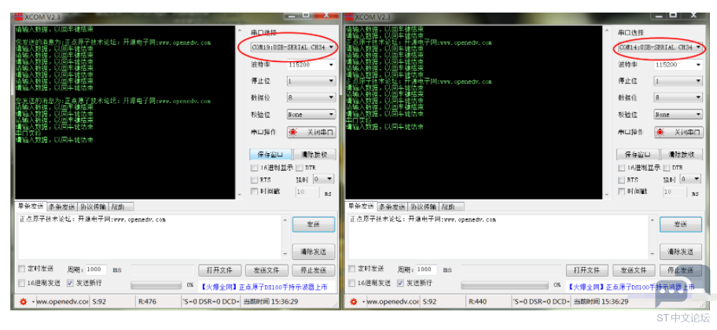Click the XCOM title icon of right window

point(348,17)
